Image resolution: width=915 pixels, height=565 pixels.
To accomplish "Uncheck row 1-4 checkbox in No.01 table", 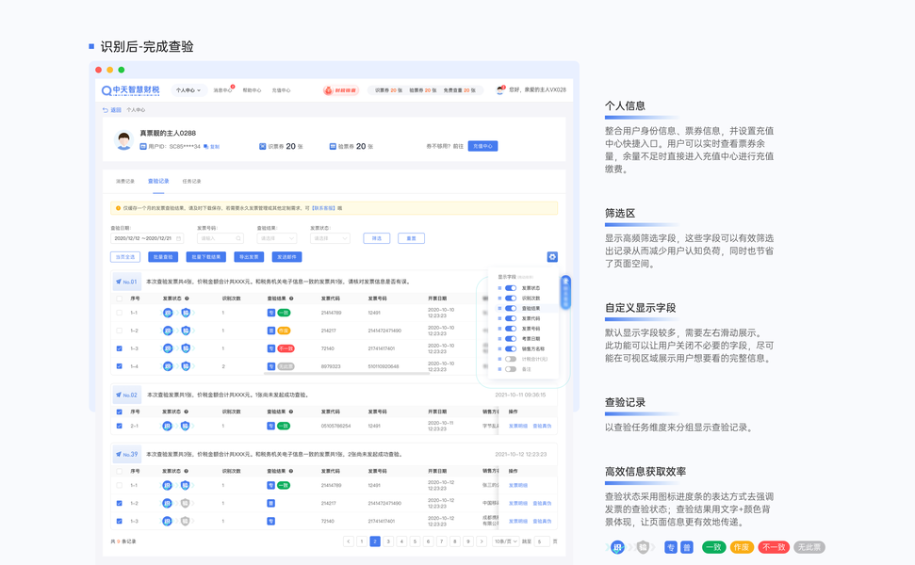I will [119, 366].
